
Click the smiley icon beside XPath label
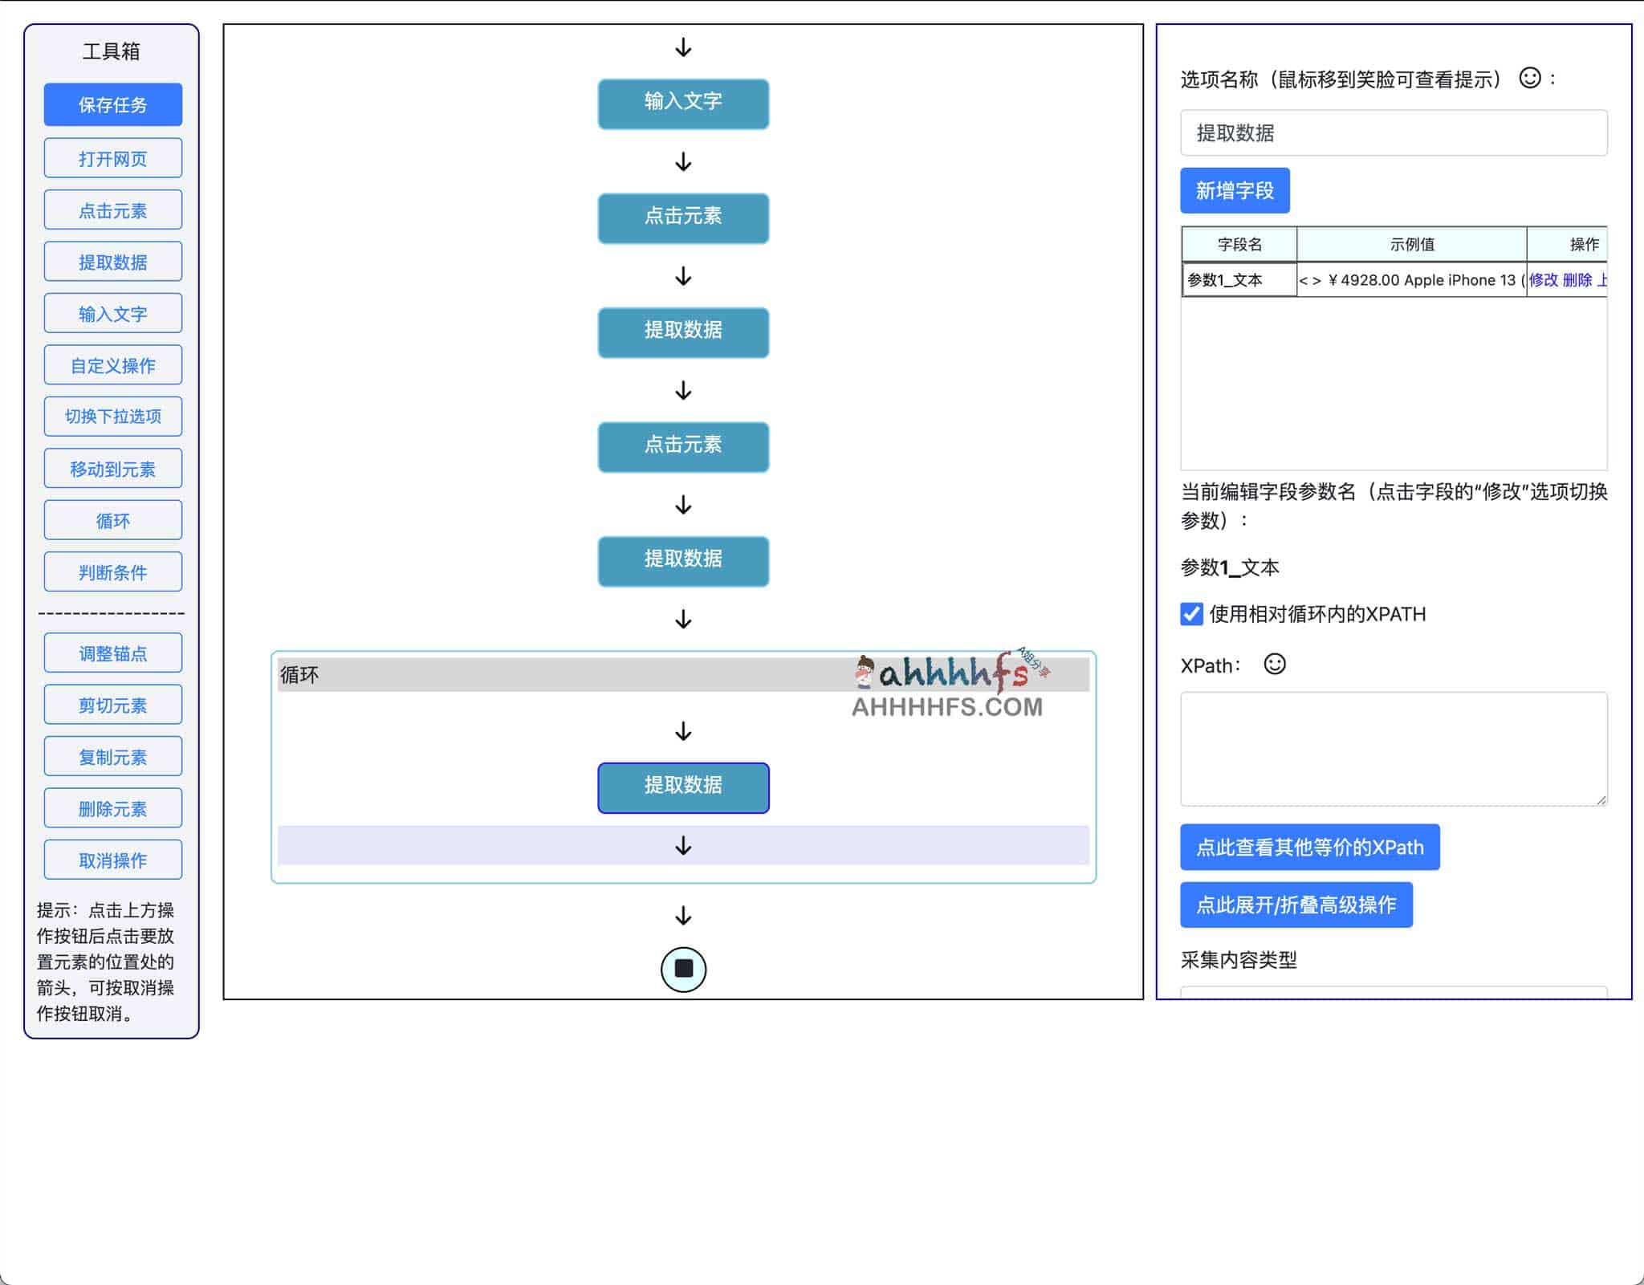[x=1274, y=665]
